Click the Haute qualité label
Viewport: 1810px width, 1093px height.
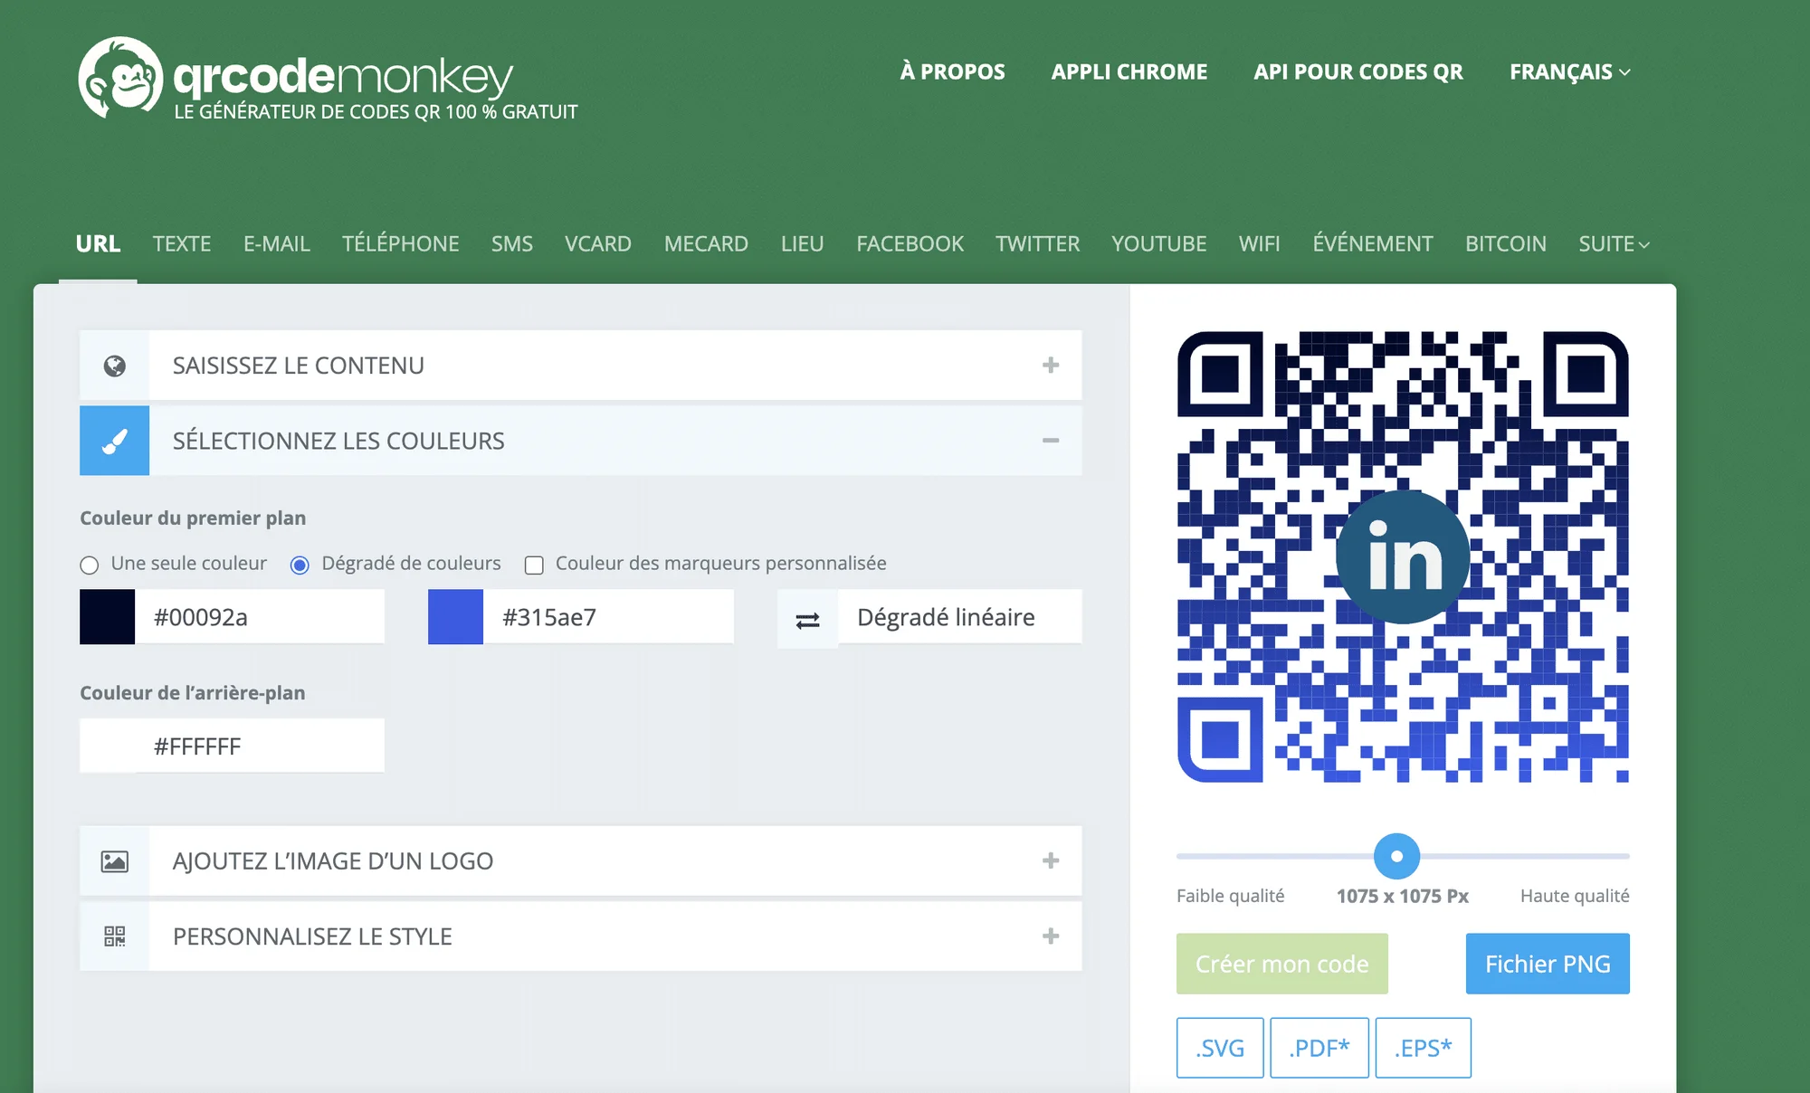(1575, 896)
